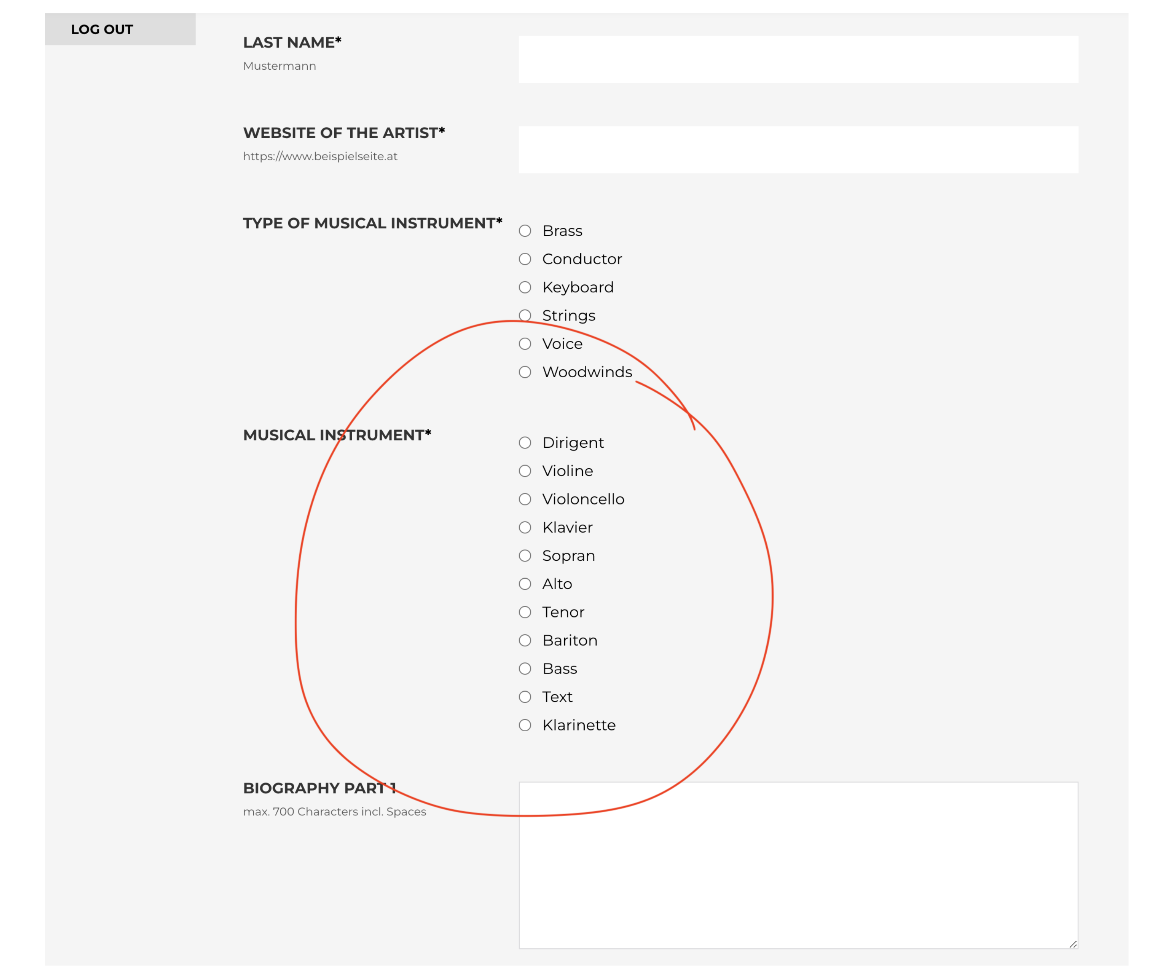The image size is (1171, 978).
Task: Click the LOG OUT button
Action: pyautogui.click(x=120, y=29)
